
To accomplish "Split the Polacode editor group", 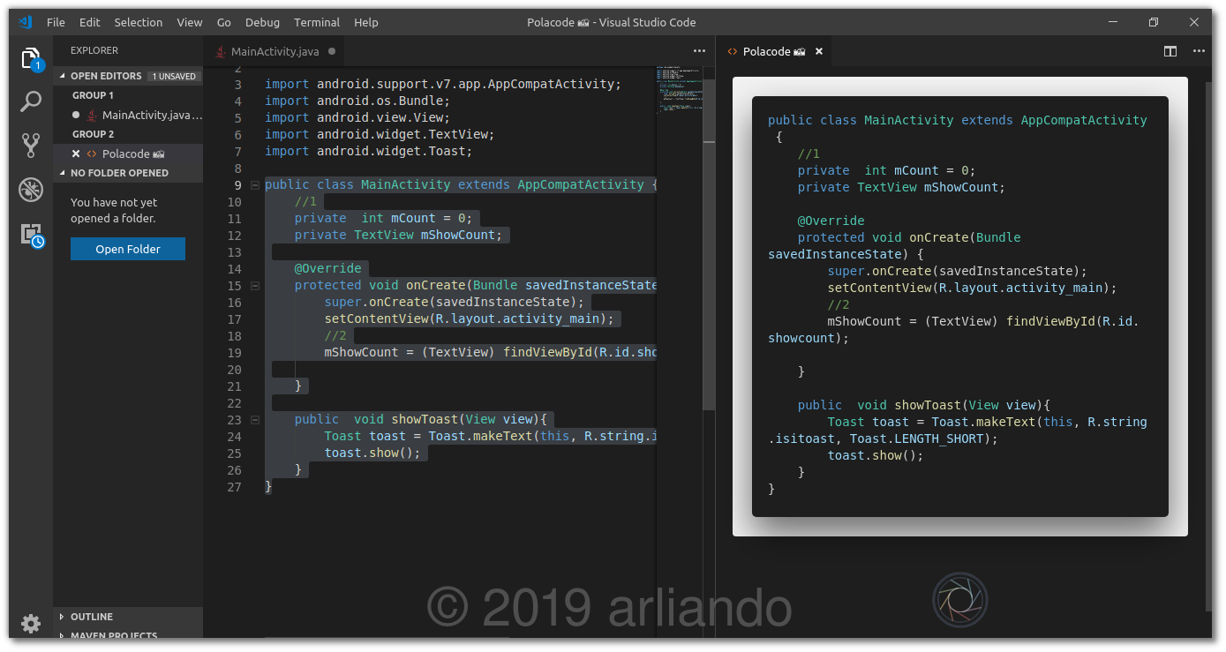I will pos(1170,51).
